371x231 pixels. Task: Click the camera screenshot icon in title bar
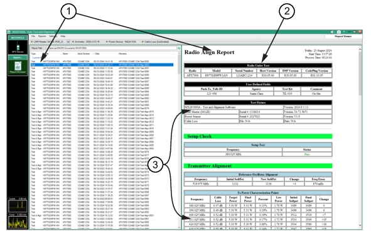[x=338, y=32]
